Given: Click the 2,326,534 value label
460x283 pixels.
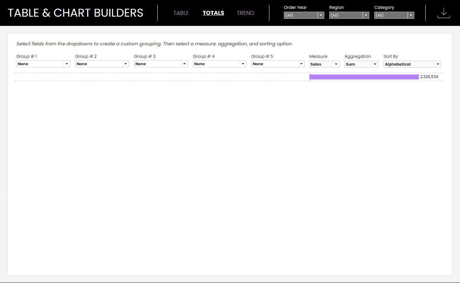Looking at the screenshot, I should pos(429,77).
